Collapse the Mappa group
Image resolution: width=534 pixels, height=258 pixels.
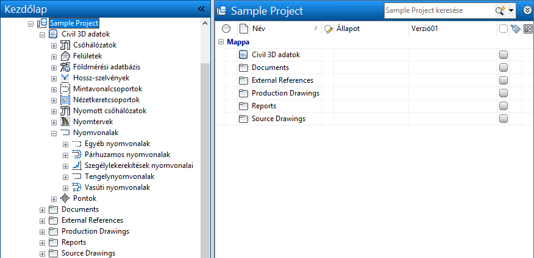click(x=221, y=43)
